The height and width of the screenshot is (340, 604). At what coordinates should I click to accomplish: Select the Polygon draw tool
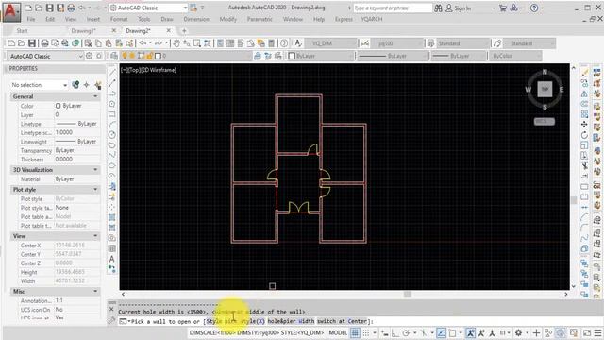(x=111, y=104)
